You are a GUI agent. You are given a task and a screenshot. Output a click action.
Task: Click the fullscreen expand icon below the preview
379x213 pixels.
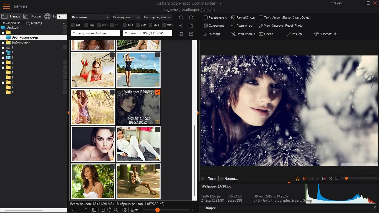(x=330, y=179)
